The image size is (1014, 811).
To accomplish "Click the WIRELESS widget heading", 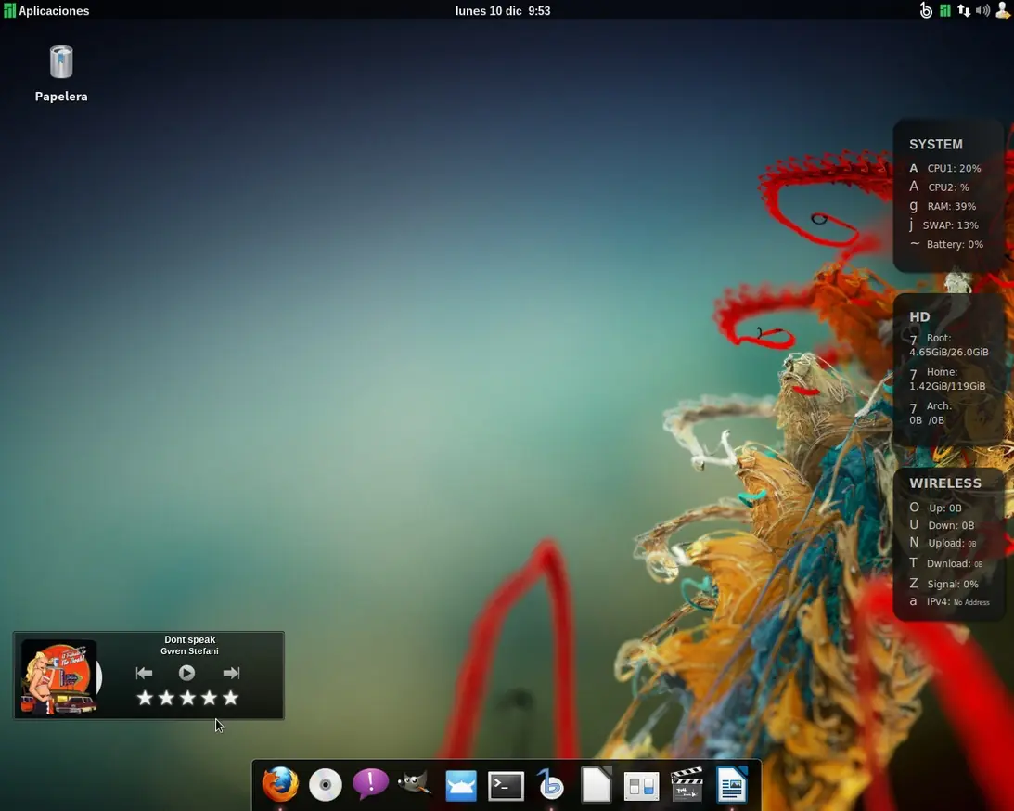I will coord(944,483).
